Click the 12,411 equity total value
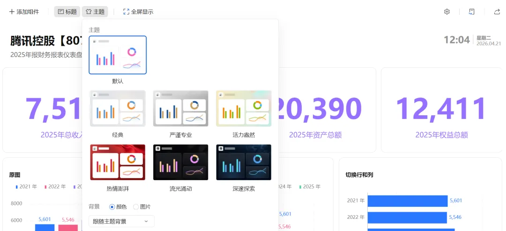 (x=441, y=109)
